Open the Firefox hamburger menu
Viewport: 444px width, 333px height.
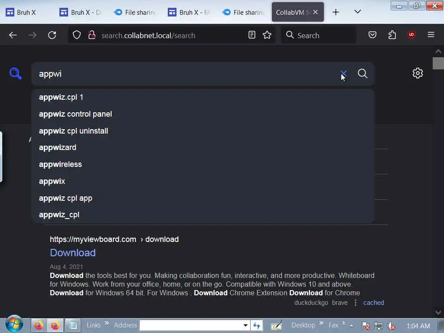pyautogui.click(x=431, y=35)
